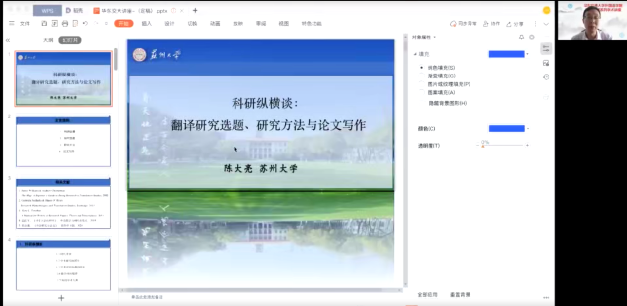627x306 pixels.
Task: Expand the 对象属性 panel title dropdown
Action: pos(435,38)
